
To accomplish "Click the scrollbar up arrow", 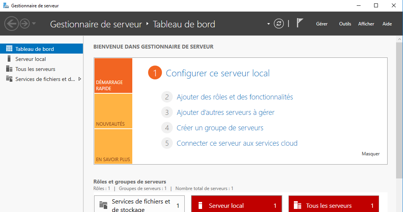I will (x=400, y=39).
